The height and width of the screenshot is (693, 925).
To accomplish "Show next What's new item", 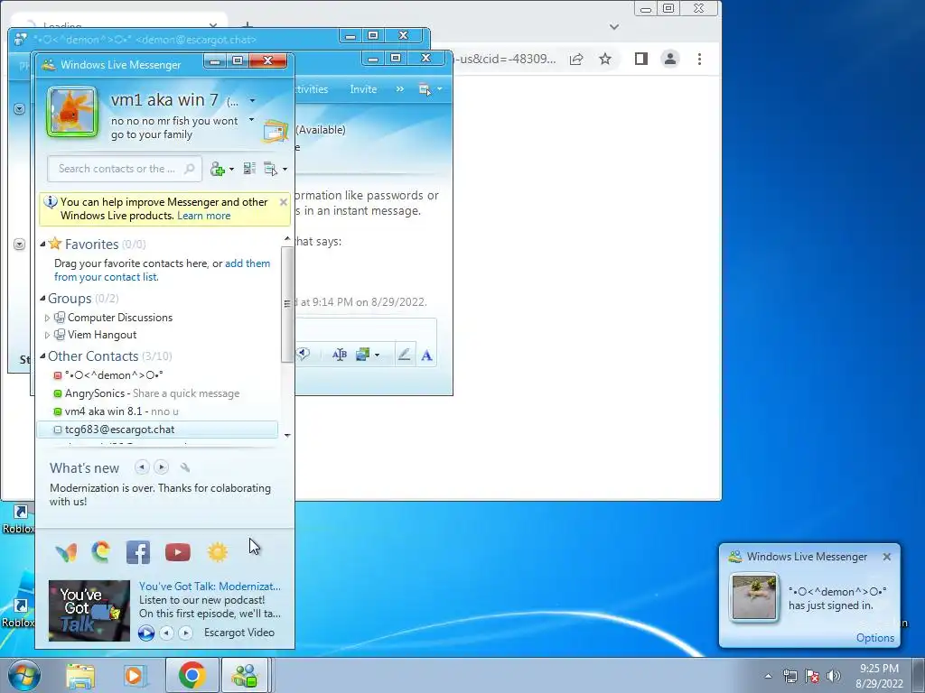I will coord(161,467).
